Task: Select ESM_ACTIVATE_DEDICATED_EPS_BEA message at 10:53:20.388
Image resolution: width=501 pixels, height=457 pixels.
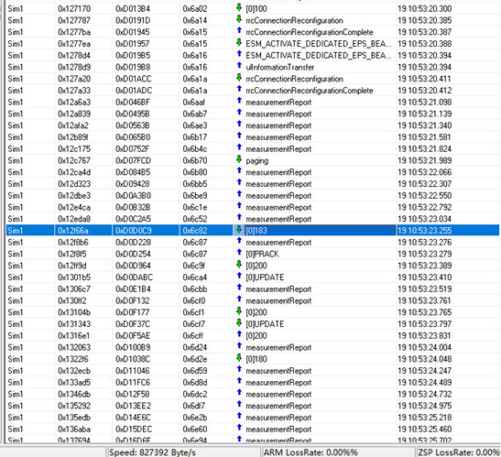Action: click(319, 44)
